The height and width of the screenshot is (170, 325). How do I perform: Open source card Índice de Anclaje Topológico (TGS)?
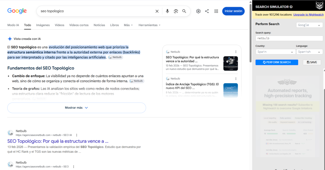click(192, 86)
